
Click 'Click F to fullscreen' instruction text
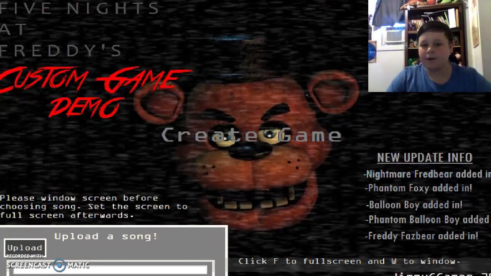[x=349, y=261]
